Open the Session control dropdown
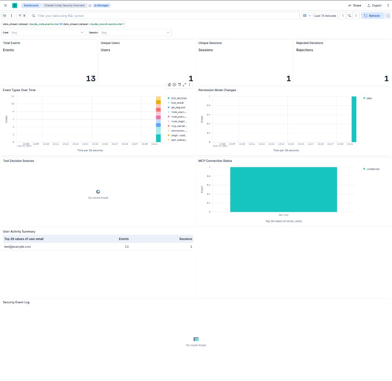This screenshot has width=392, height=381. tap(129, 33)
